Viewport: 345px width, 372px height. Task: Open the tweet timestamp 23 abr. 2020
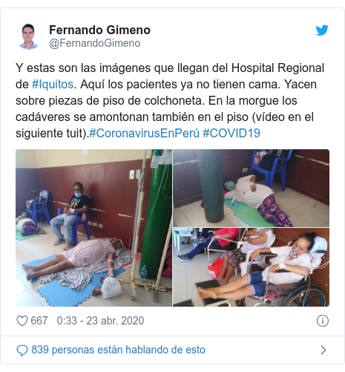(x=100, y=321)
